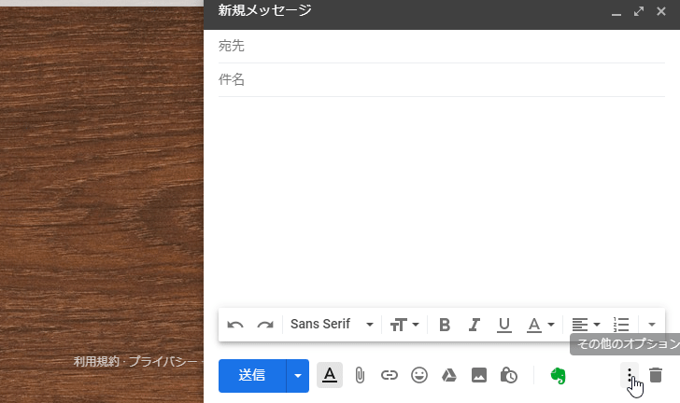Screen dimensions: 680x403
Task: Click the 件名 subject field
Action: click(x=442, y=79)
